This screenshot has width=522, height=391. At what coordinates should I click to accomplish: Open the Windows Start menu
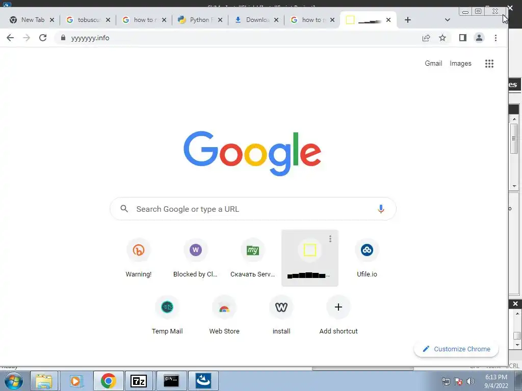click(13, 381)
